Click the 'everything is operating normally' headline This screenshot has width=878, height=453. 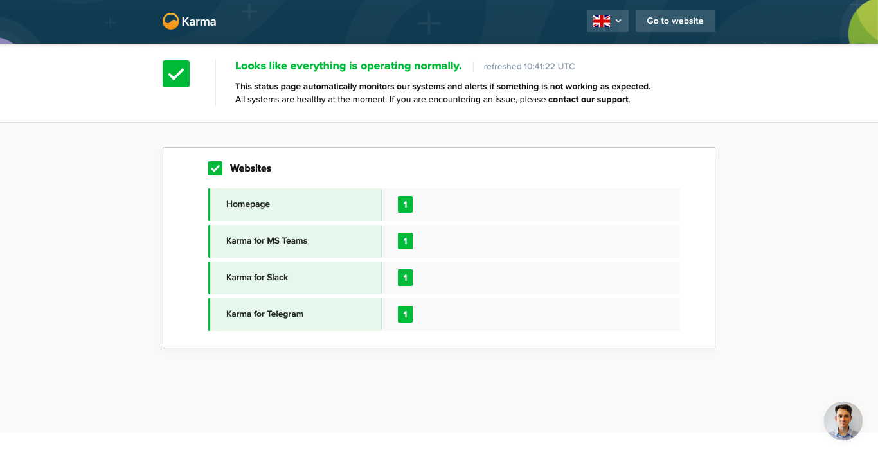tap(348, 66)
